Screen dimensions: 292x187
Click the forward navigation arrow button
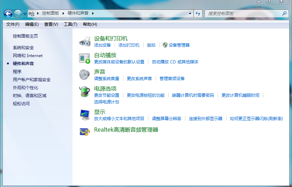pyautogui.click(x=18, y=14)
